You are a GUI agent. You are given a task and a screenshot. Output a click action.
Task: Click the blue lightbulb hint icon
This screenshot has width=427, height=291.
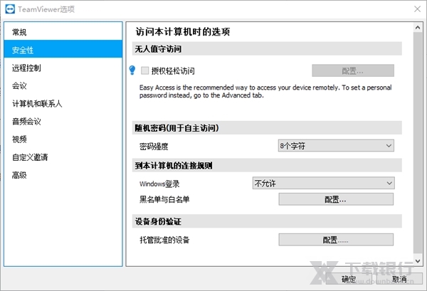click(132, 70)
